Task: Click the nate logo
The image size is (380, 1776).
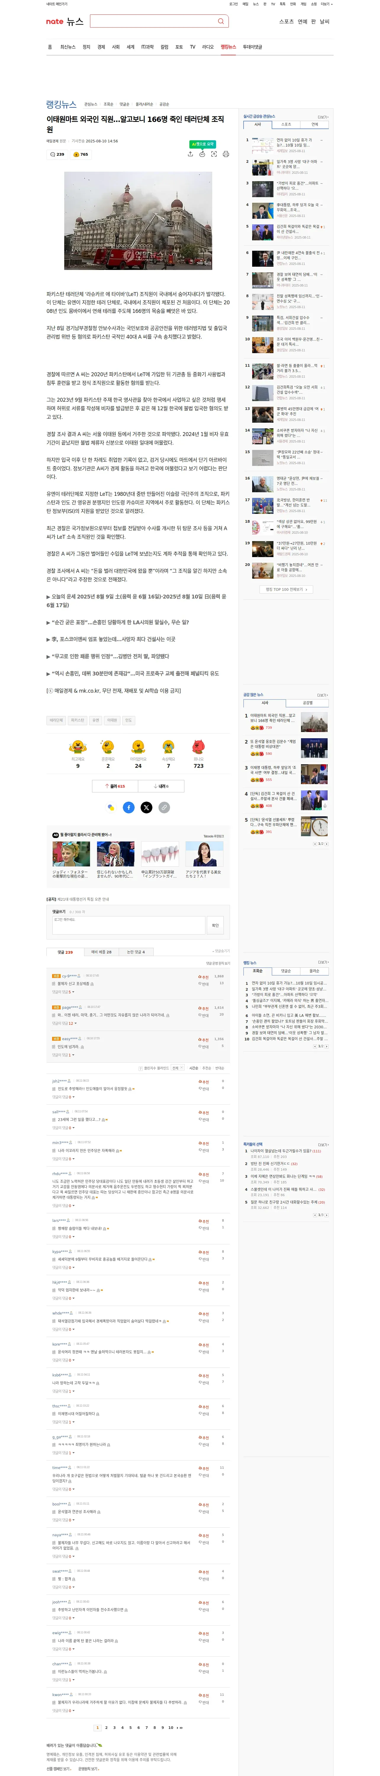Action: click(54, 21)
